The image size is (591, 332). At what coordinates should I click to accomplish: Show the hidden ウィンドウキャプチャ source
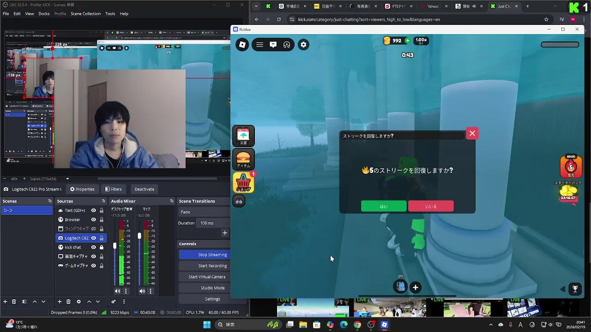tap(93, 229)
